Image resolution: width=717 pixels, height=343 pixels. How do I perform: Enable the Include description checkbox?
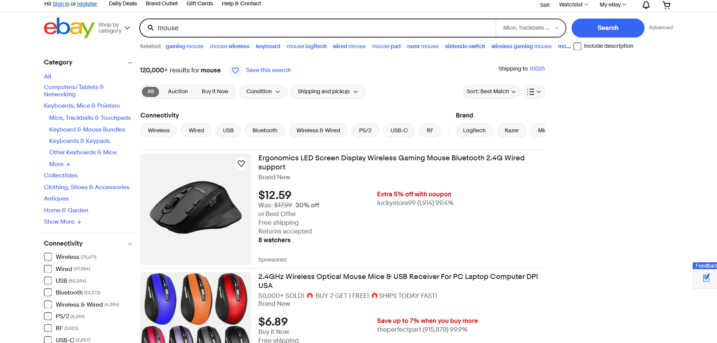577,46
